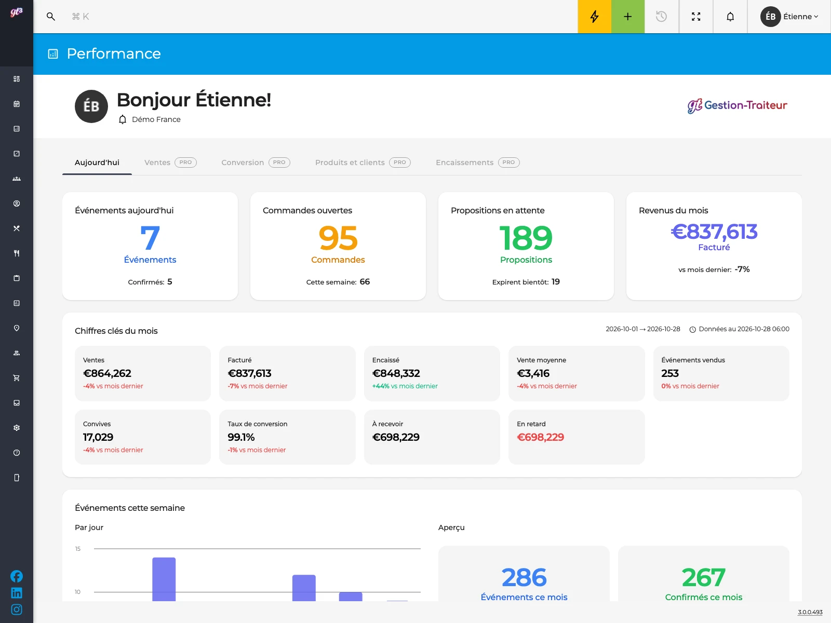Switch to the Ventes PRO tab
This screenshot has height=623, width=831.
click(170, 162)
